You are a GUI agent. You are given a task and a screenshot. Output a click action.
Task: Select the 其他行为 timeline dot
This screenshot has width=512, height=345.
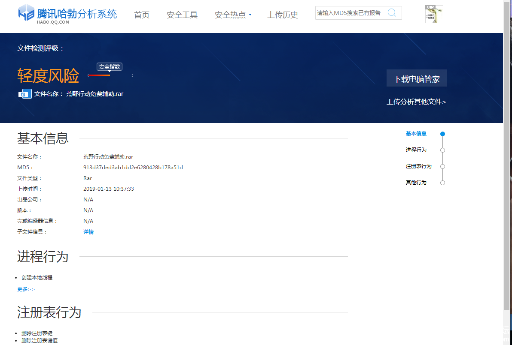[442, 183]
